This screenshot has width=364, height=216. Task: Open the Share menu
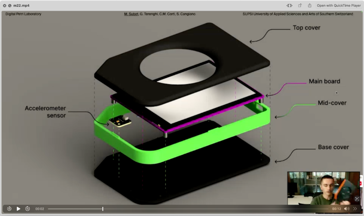(310, 5)
